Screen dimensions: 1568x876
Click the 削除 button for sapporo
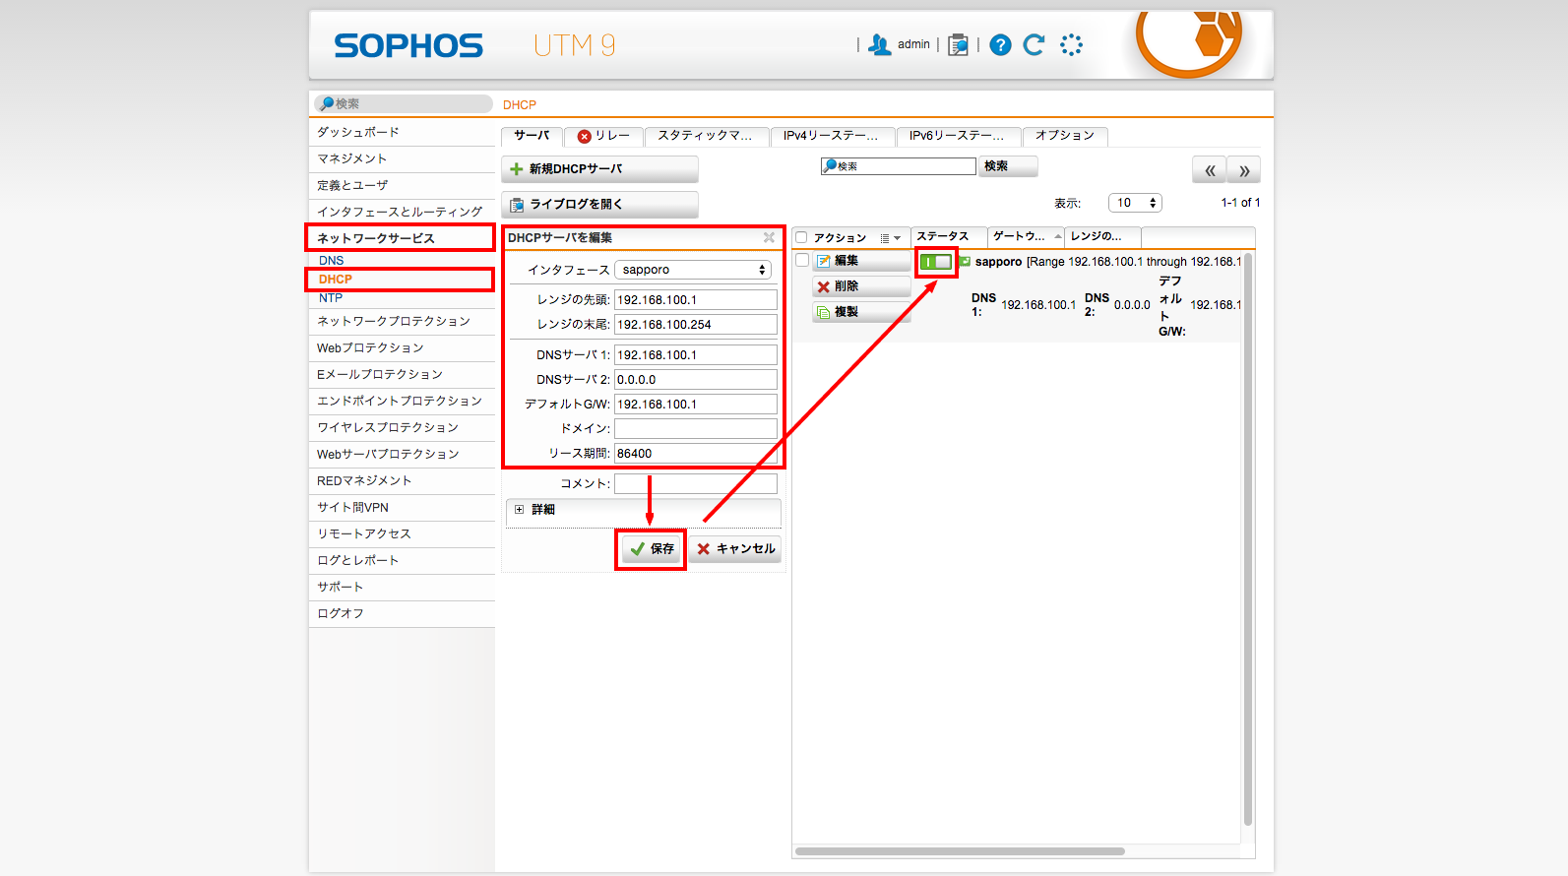coord(861,286)
